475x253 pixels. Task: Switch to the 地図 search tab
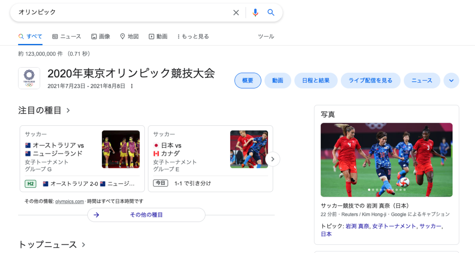click(x=129, y=36)
